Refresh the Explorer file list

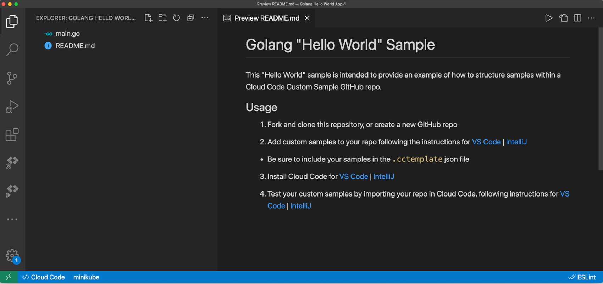pyautogui.click(x=177, y=18)
